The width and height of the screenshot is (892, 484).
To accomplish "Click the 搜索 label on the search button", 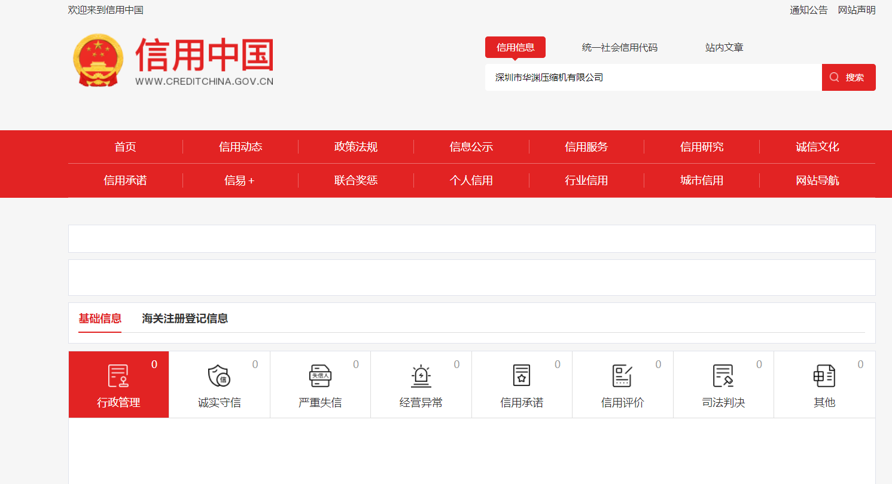I will point(855,78).
